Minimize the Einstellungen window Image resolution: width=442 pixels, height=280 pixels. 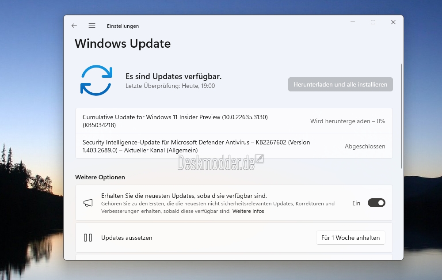coord(353,22)
